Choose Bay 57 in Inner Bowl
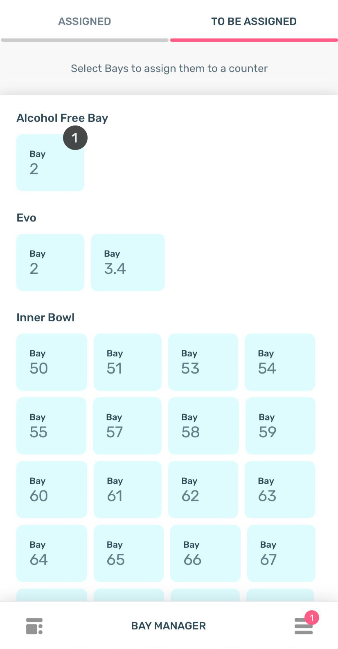 tap(127, 425)
